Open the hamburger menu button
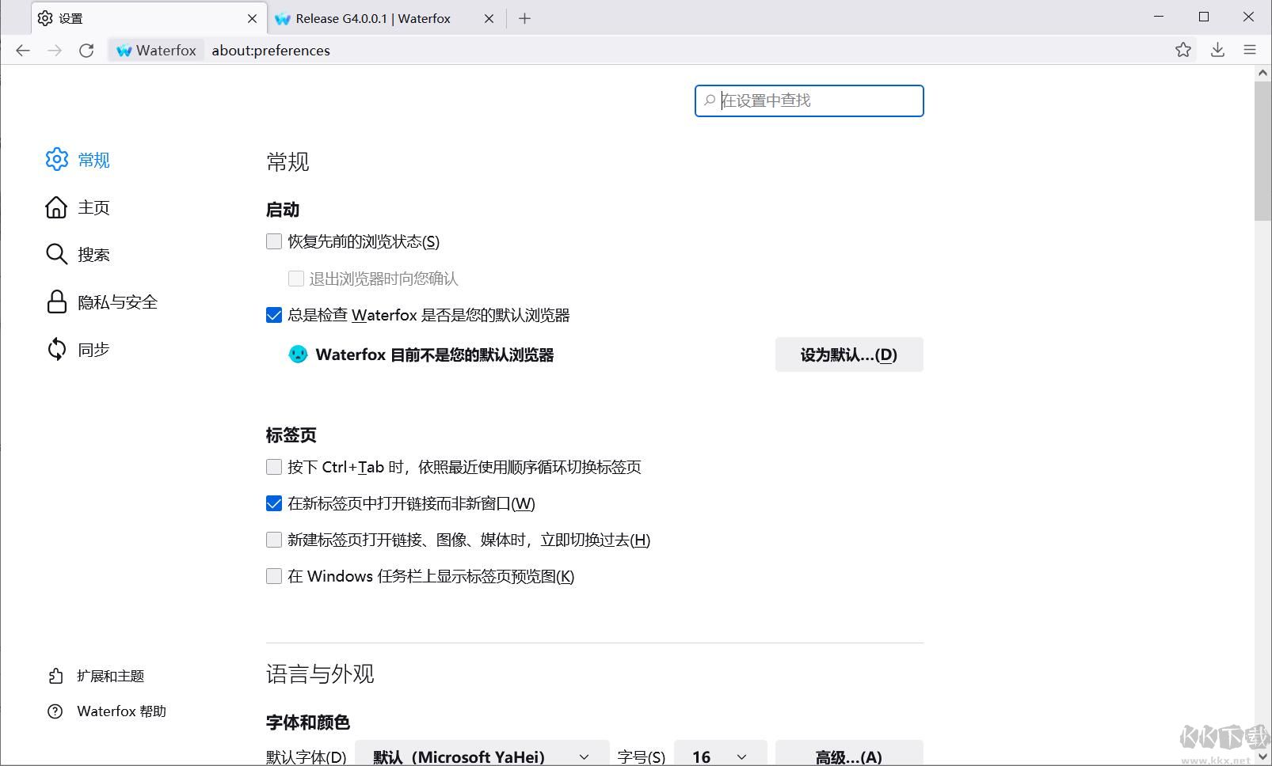The image size is (1272, 766). [1250, 50]
